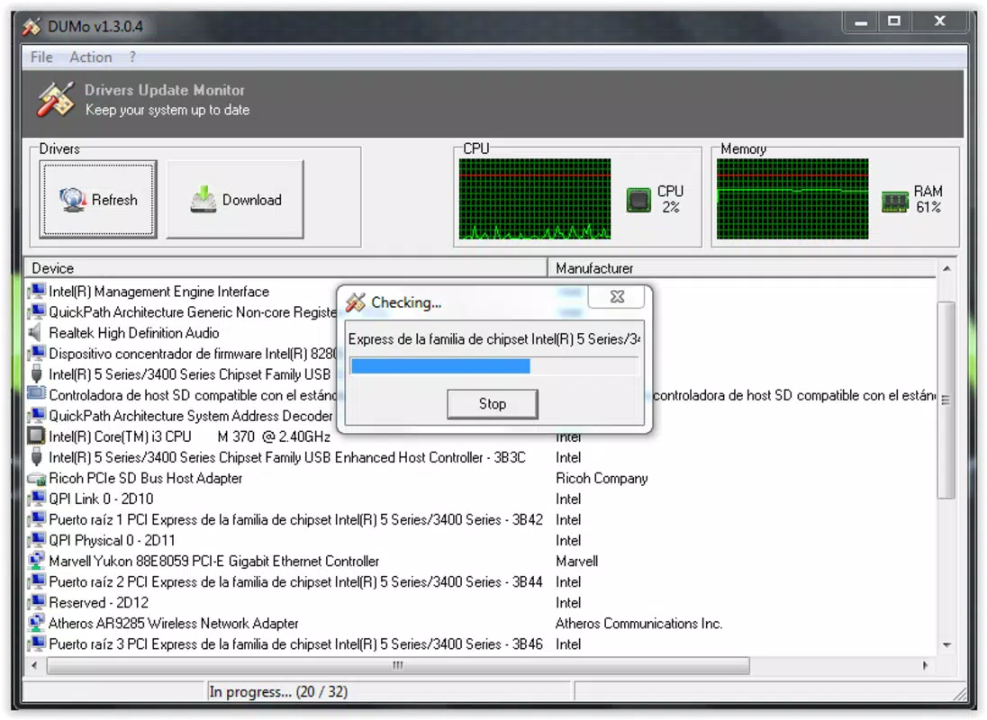987x720 pixels.
Task: Click the window resize grip corner
Action: pyautogui.click(x=959, y=694)
